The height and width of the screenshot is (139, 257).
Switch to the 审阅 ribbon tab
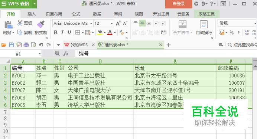pyautogui.click(x=118, y=14)
